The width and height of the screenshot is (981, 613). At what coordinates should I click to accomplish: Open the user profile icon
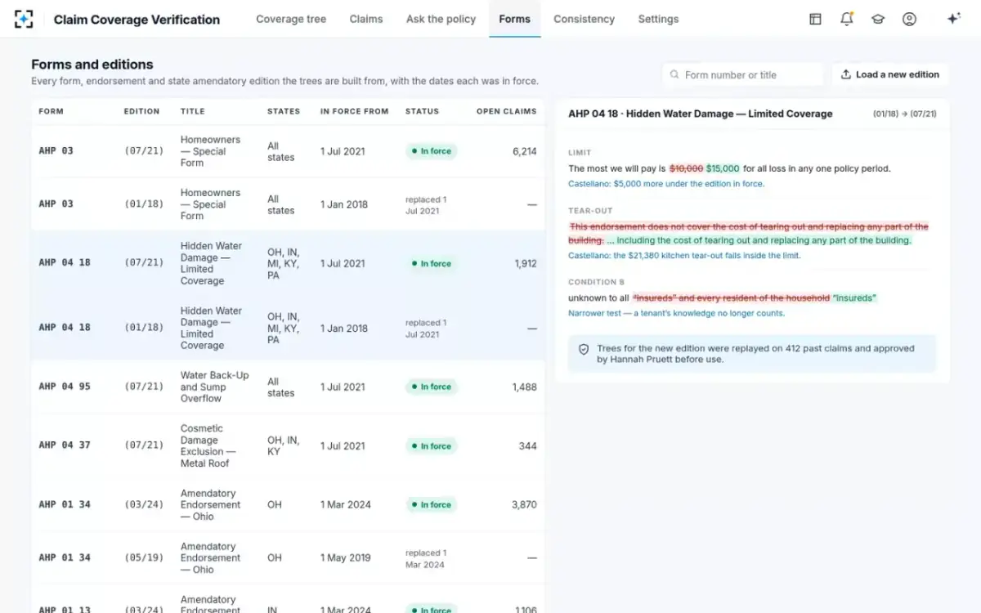tap(909, 19)
